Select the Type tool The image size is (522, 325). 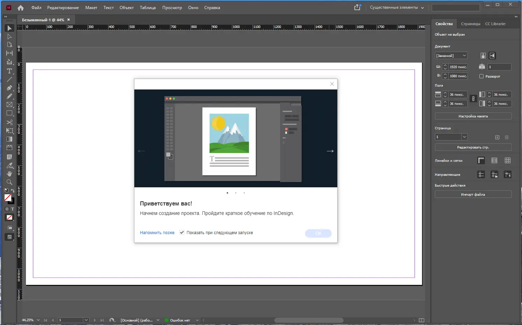pos(9,71)
